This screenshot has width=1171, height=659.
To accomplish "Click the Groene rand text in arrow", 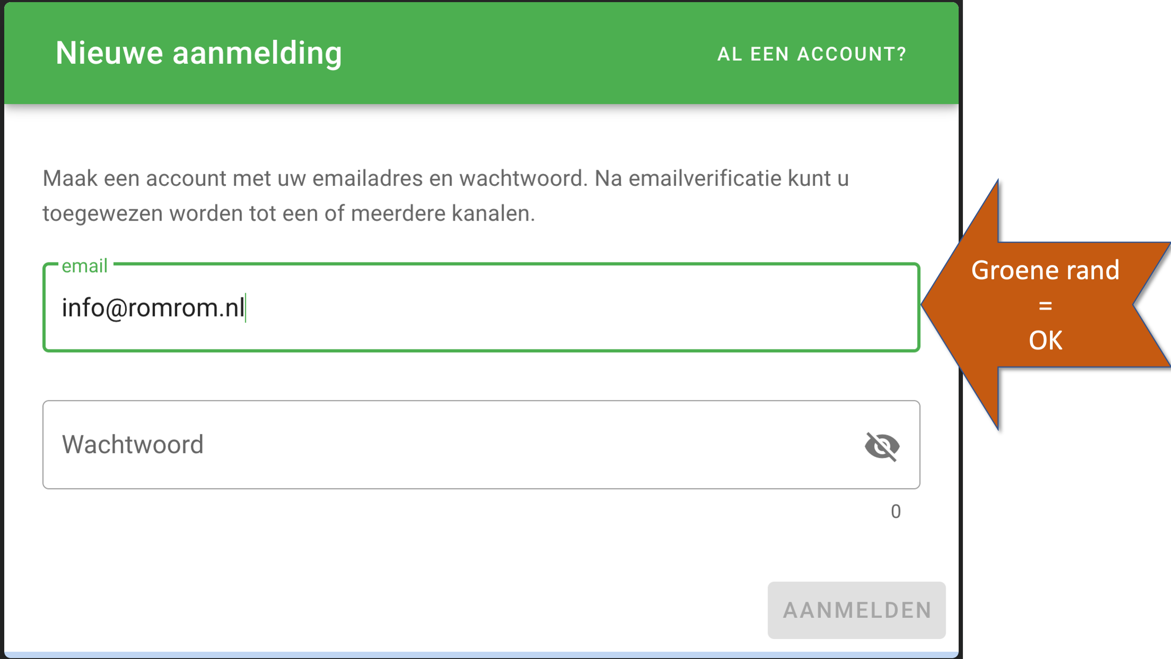I will [x=1045, y=271].
